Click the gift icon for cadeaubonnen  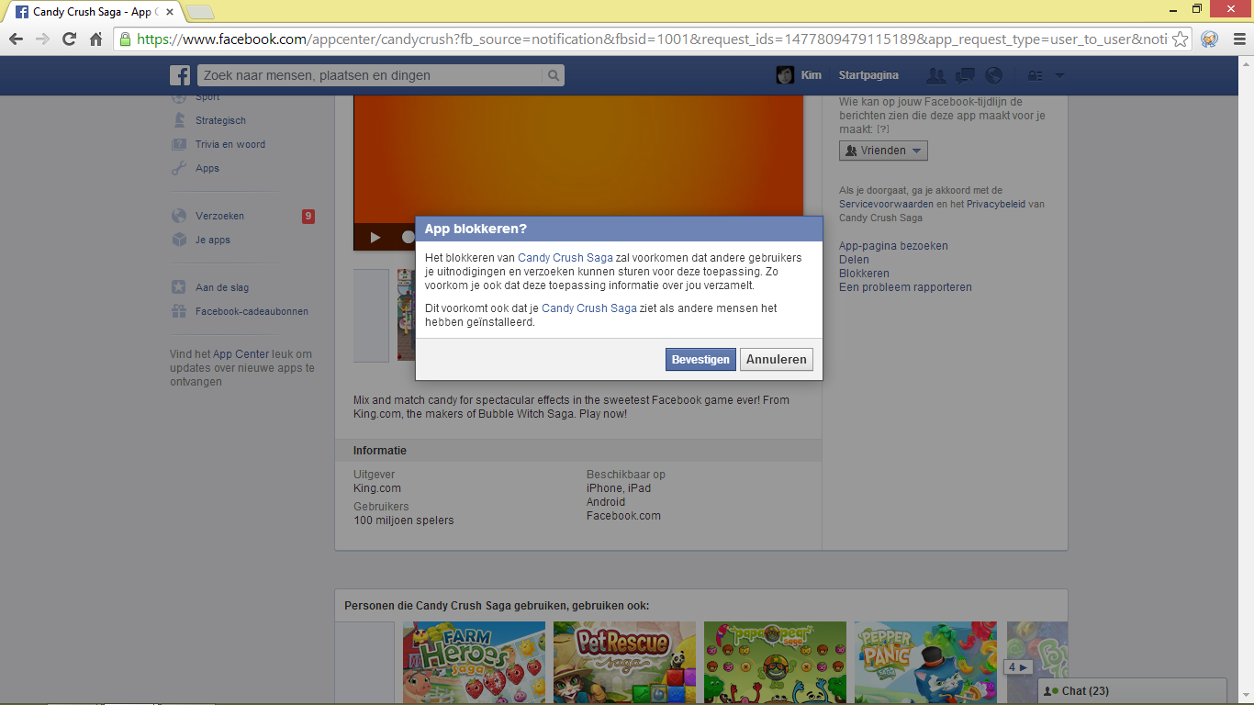coord(179,311)
